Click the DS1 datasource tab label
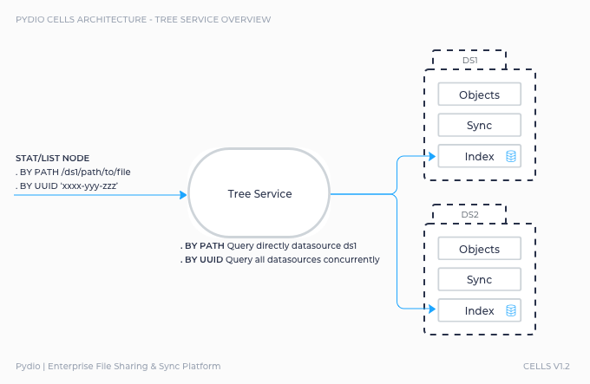Image resolution: width=590 pixels, height=384 pixels. tap(469, 60)
